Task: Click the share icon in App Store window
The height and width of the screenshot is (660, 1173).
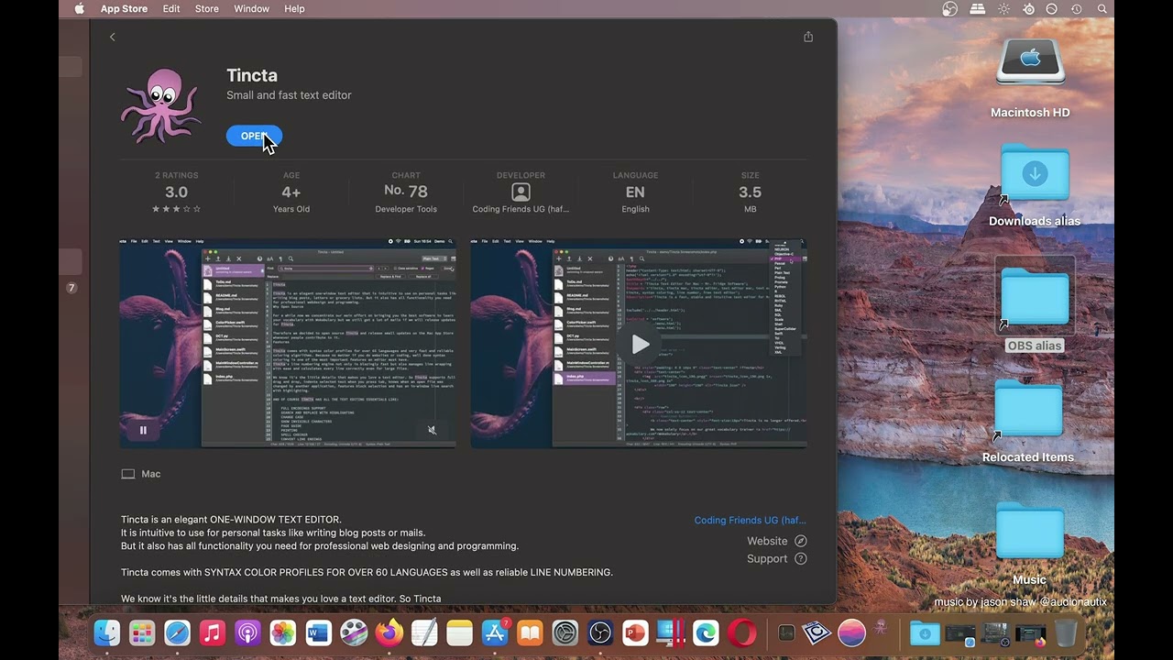Action: (x=808, y=37)
